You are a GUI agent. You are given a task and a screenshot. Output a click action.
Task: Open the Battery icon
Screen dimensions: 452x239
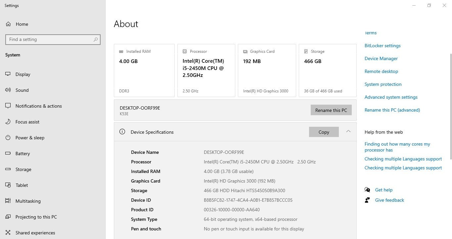click(8, 154)
